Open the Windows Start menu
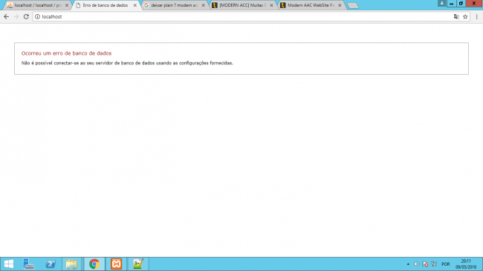The image size is (483, 271). (9, 264)
